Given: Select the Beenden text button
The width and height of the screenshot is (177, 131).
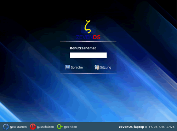Looking at the screenshot, I should point(70,127).
